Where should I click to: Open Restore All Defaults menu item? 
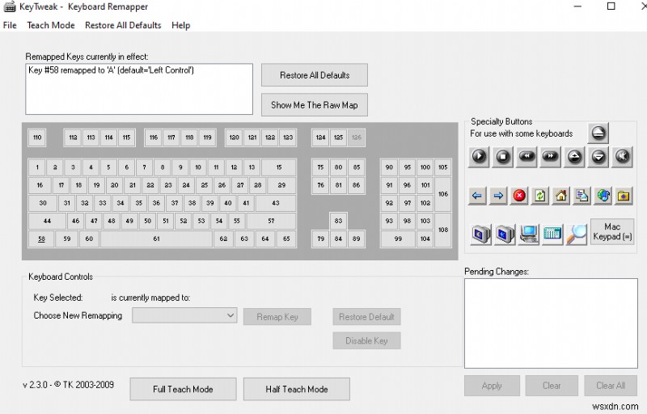pyautogui.click(x=123, y=25)
